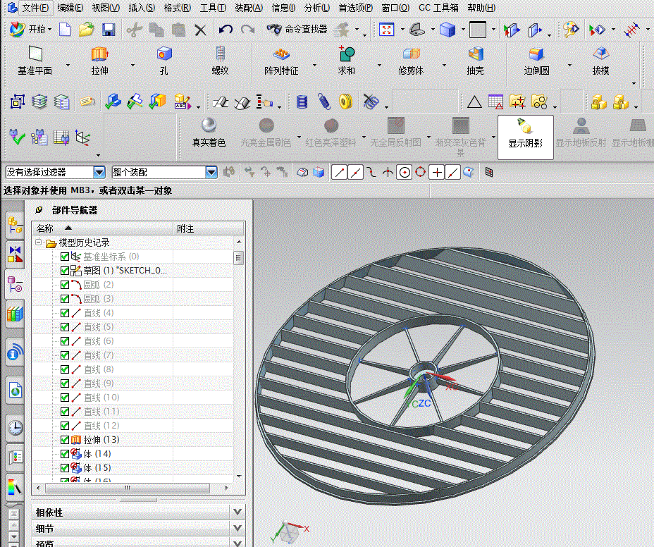The width and height of the screenshot is (654, 547).
Task: Open the 插入(S) menu
Action: pyautogui.click(x=142, y=8)
